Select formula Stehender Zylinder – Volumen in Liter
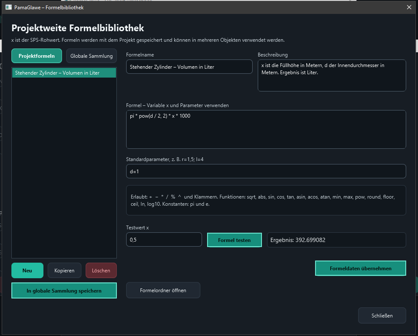The image size is (418, 336). [64, 73]
